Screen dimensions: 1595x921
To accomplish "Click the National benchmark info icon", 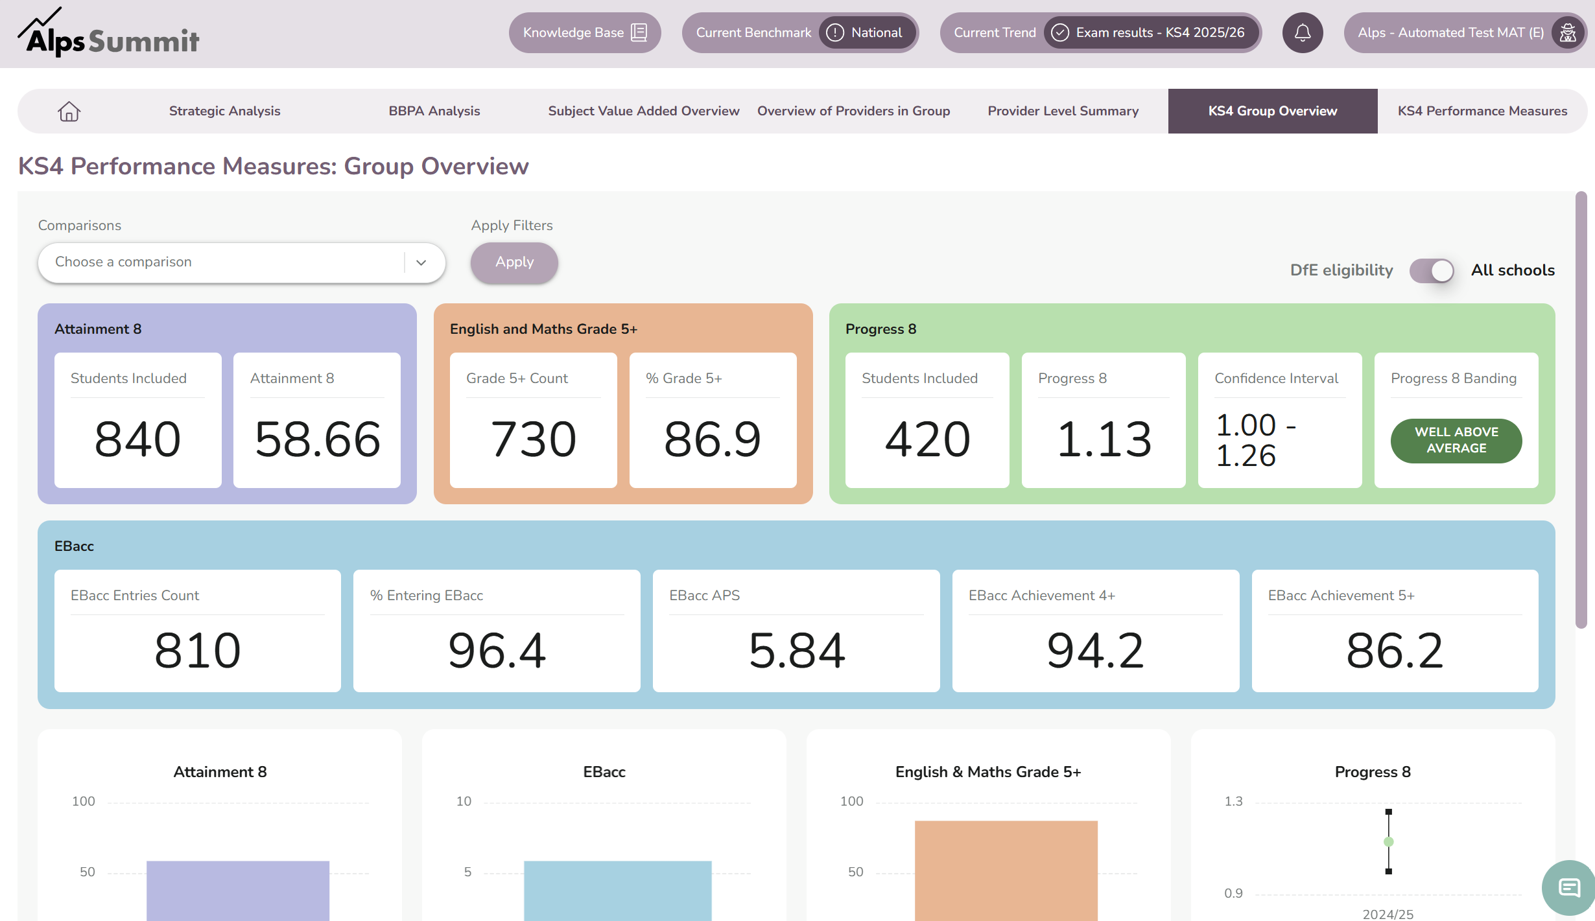I will pos(835,32).
